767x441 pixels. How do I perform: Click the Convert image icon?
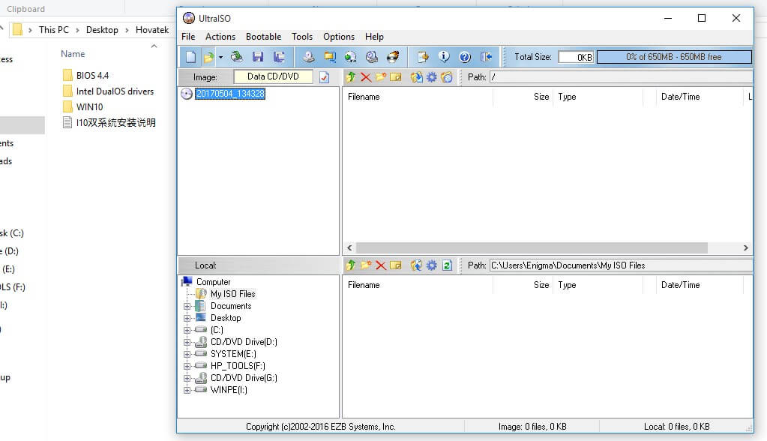[350, 57]
